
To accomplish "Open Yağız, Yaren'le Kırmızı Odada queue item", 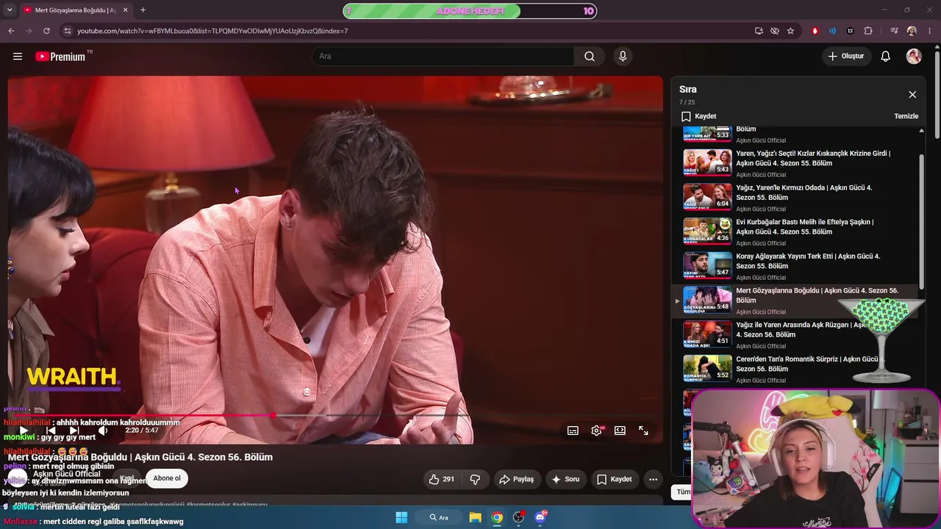I will tap(804, 192).
